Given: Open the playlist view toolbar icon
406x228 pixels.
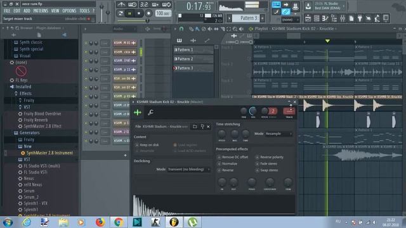Looking at the screenshot, I should coord(308,18).
